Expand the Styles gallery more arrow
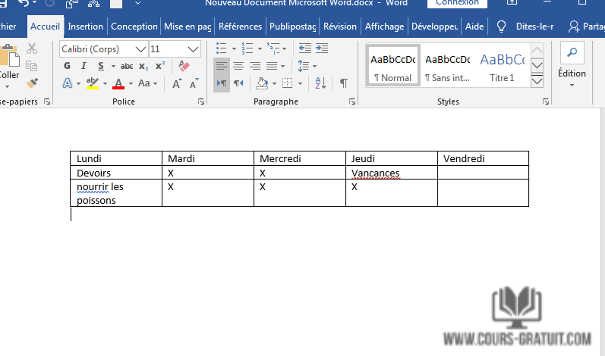 pyautogui.click(x=537, y=81)
